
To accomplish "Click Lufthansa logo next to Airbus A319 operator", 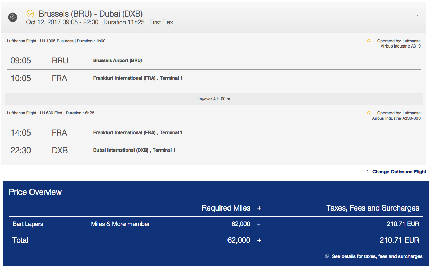I will (369, 41).
